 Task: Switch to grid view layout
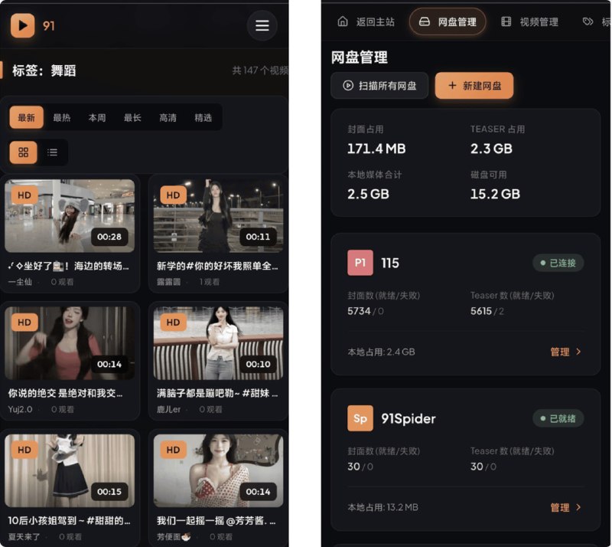click(x=24, y=152)
